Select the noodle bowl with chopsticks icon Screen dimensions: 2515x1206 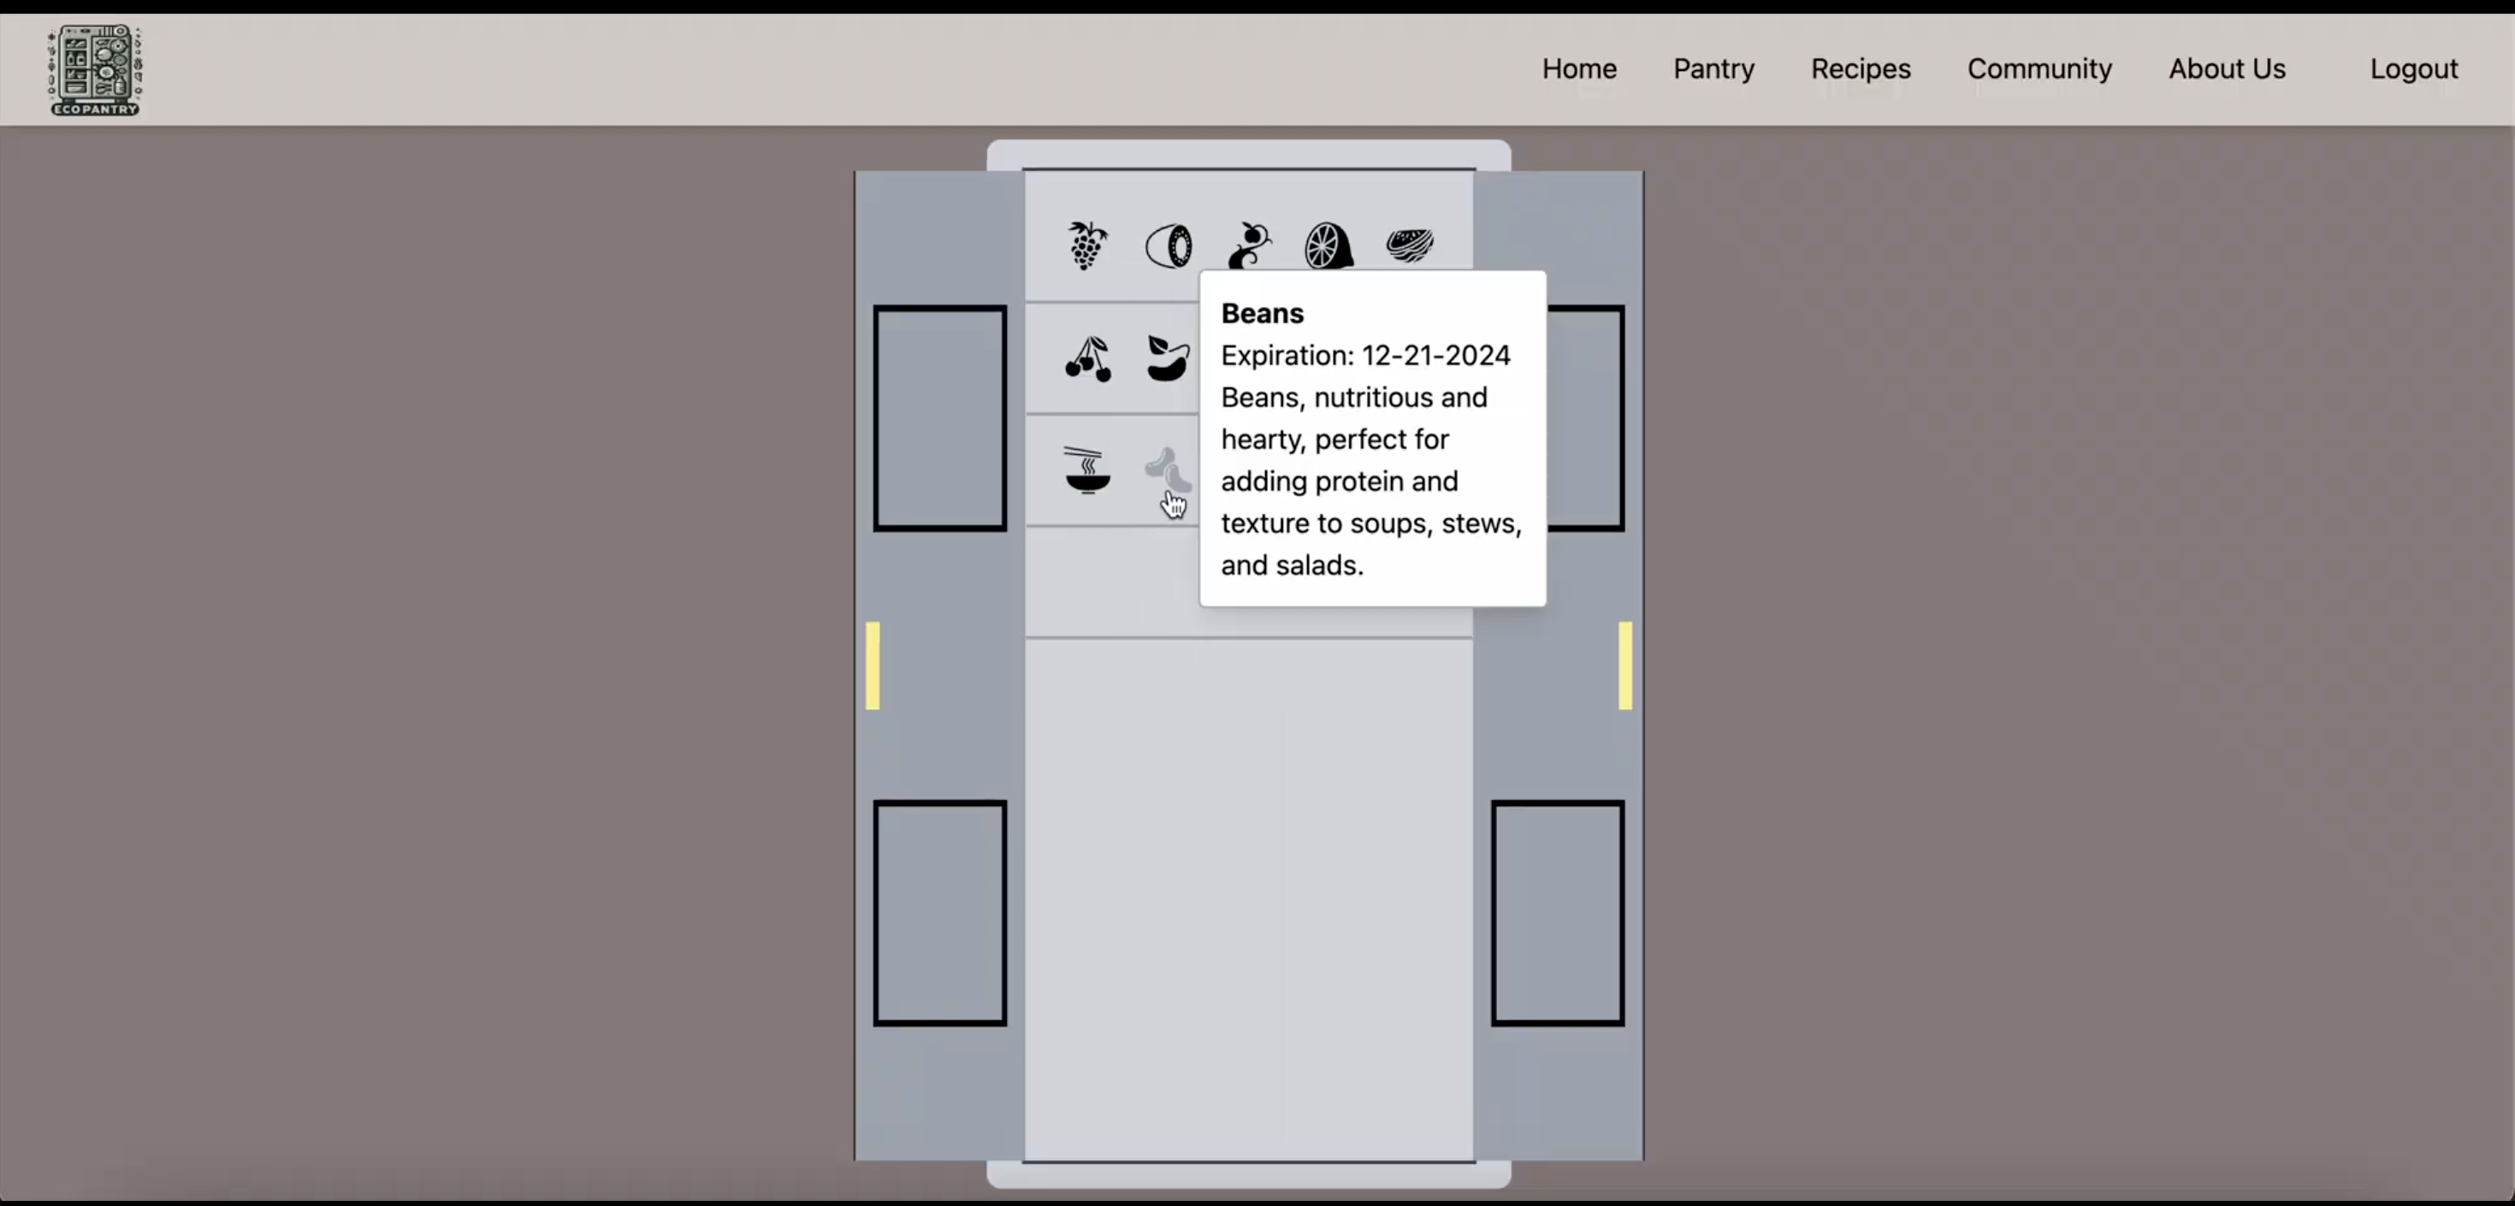(1086, 470)
